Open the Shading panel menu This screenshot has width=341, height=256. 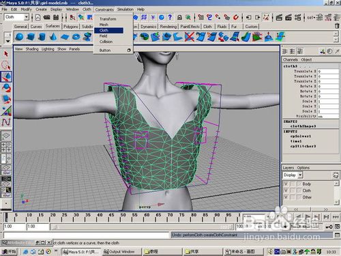pos(32,49)
